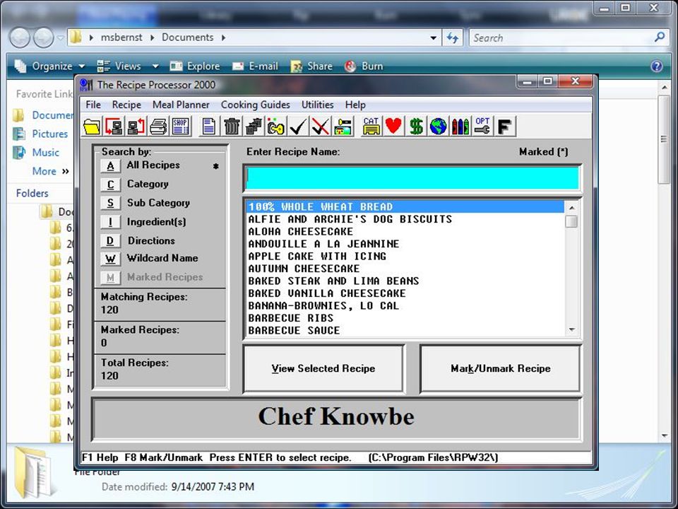
Task: Click the flashlight picture toolbar icon
Action: pyautogui.click(x=343, y=127)
